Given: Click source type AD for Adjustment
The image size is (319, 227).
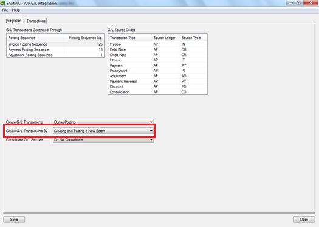Looking at the screenshot, I should (184, 76).
